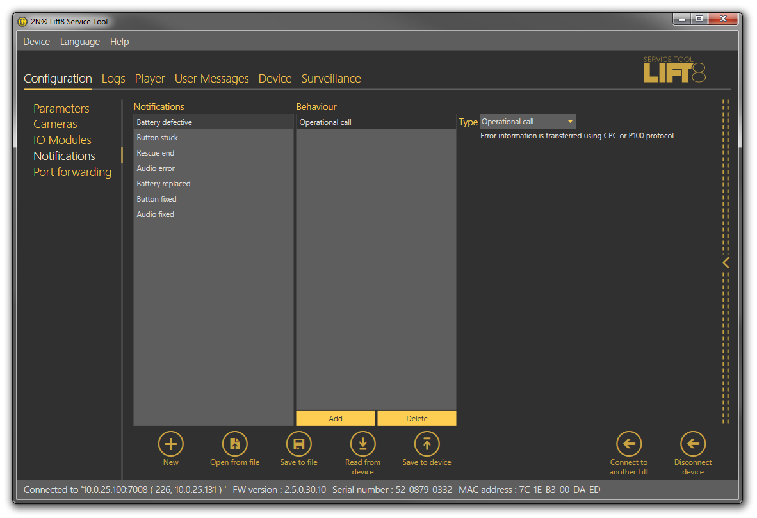Image resolution: width=757 pixels, height=518 pixels.
Task: Open the Language menu
Action: tap(80, 42)
